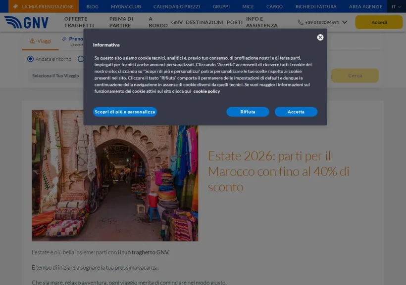Click the Rifiuta button

point(248,112)
